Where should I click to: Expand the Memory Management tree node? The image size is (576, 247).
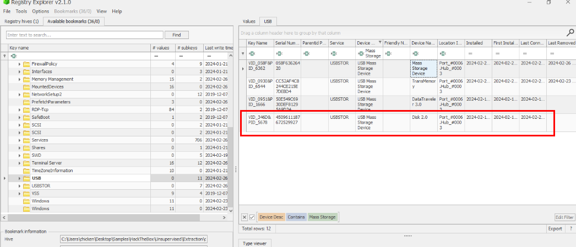(20, 79)
